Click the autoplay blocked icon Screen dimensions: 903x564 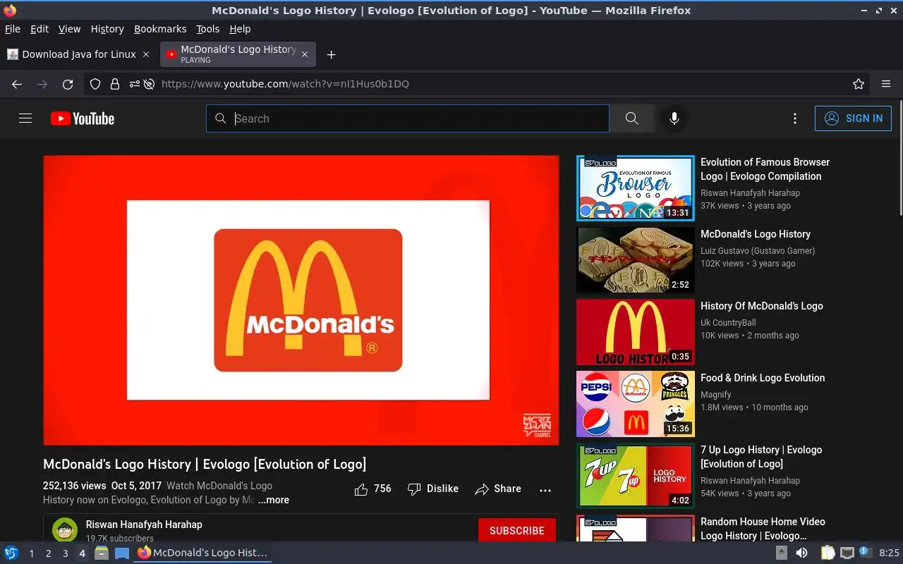(149, 84)
